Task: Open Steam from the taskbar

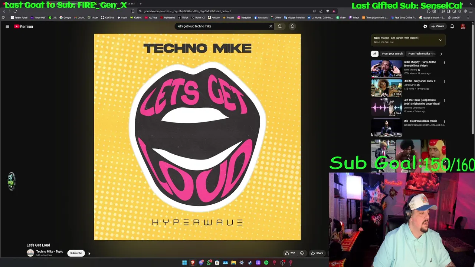Action: tap(250, 263)
